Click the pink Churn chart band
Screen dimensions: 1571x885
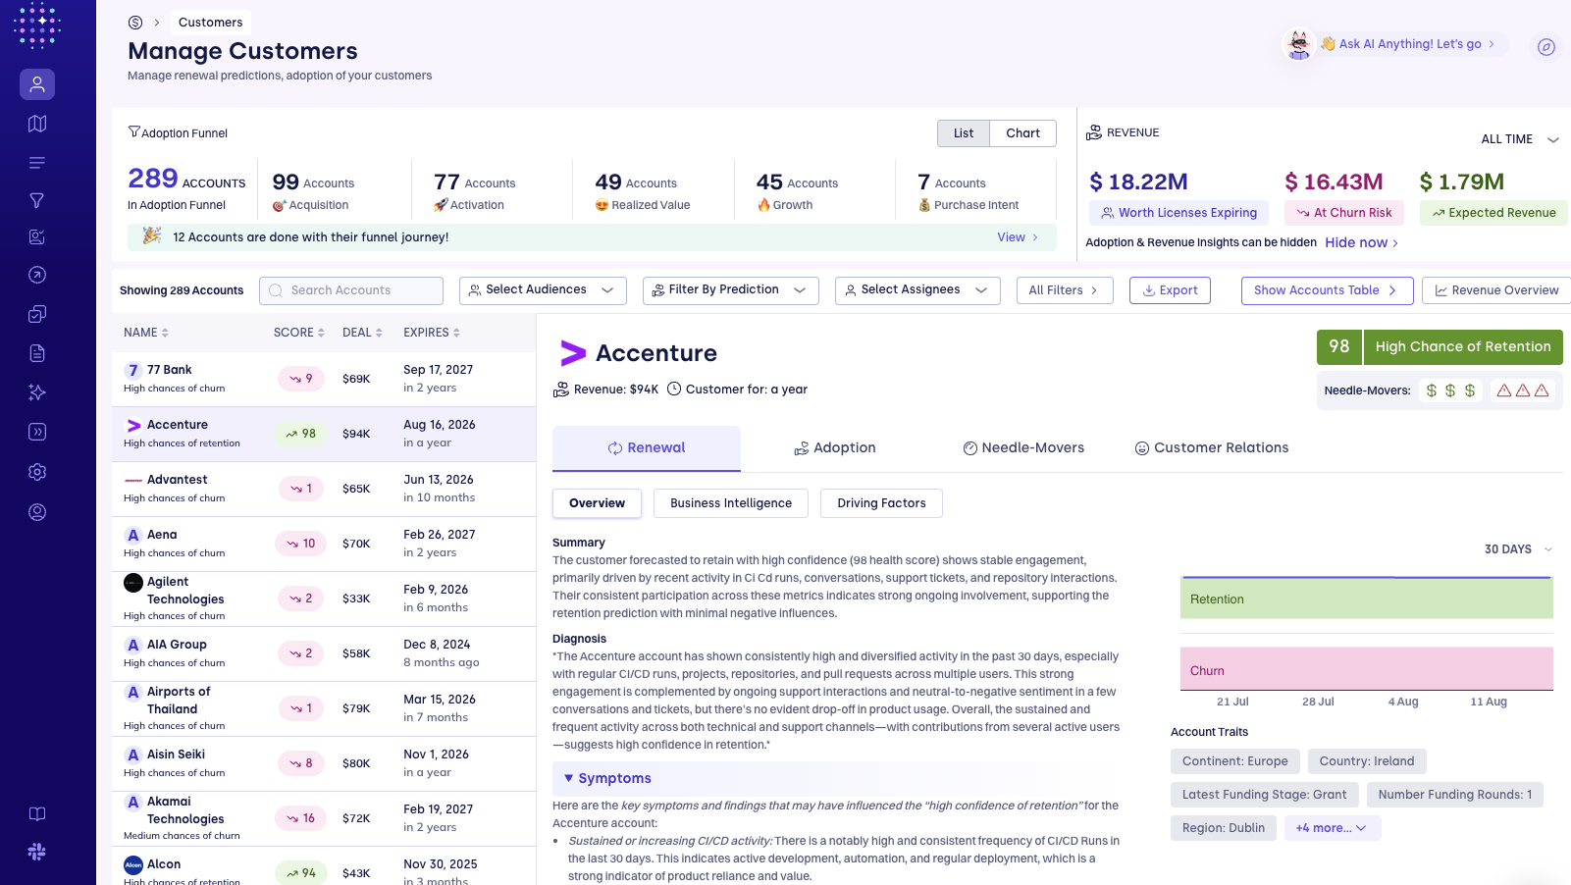pos(1367,669)
